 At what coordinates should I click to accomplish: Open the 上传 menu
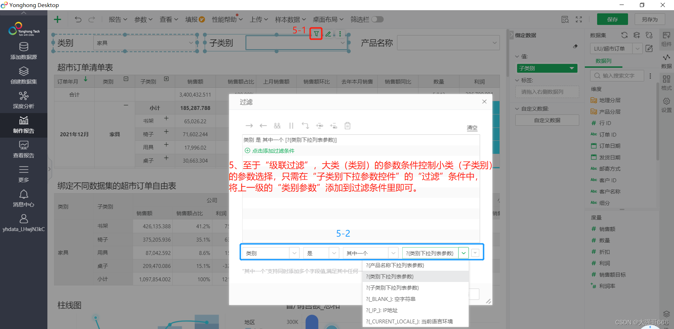click(259, 20)
